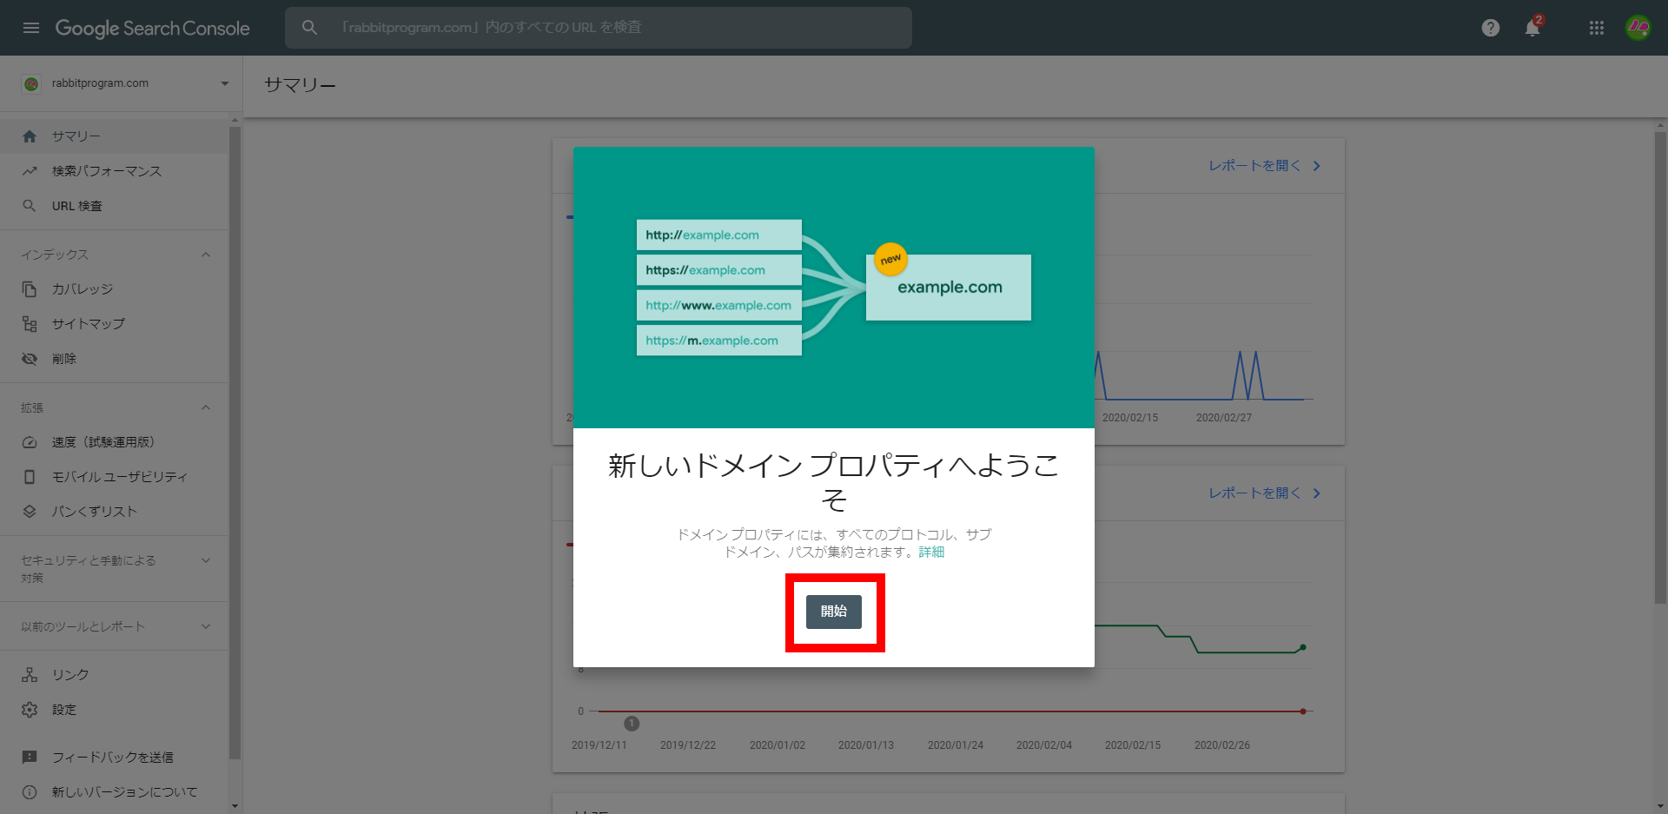1668x814 pixels.
Task: Click the phone icon beside モバイル ユーザビリティ
Action: 30,477
